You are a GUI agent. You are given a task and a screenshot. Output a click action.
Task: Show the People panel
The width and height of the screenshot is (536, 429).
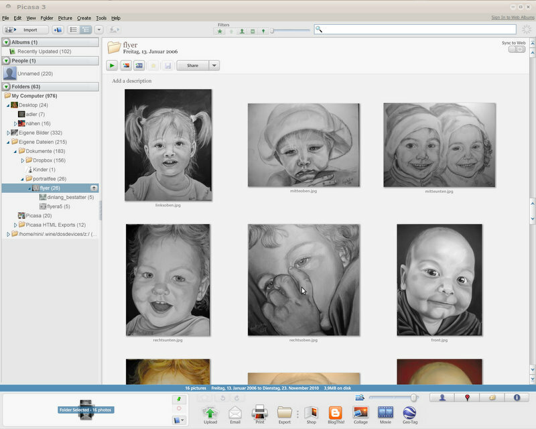(442, 397)
